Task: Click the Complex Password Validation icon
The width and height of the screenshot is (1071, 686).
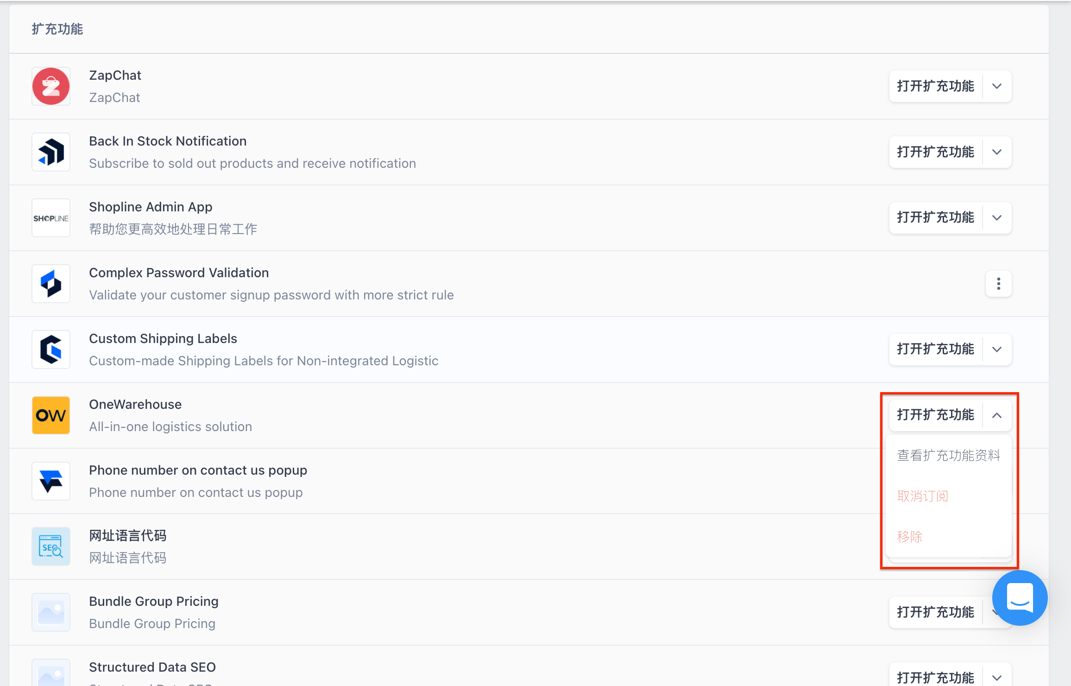Action: coord(51,284)
